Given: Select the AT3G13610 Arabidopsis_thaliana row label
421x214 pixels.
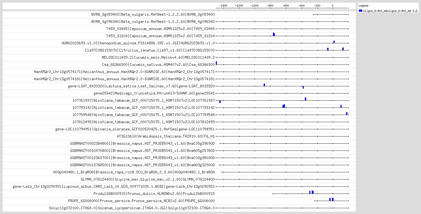Looking at the screenshot, I should pos(166,136).
